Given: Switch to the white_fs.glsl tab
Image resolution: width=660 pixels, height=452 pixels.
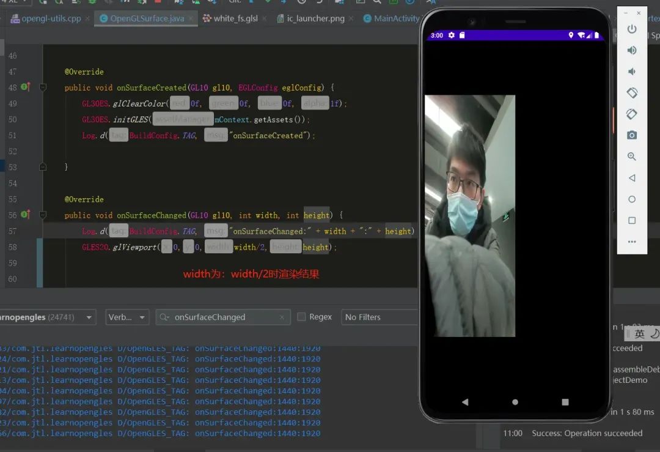Looking at the screenshot, I should point(235,18).
